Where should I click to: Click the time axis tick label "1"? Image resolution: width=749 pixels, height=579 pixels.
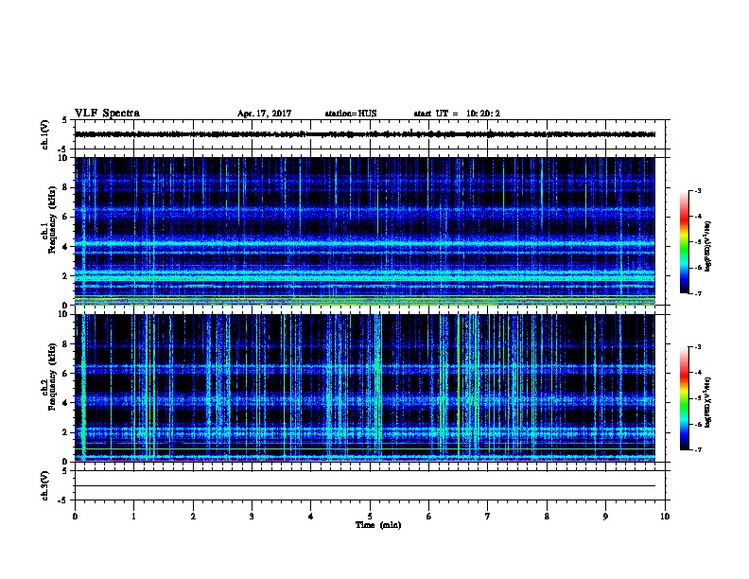134,516
